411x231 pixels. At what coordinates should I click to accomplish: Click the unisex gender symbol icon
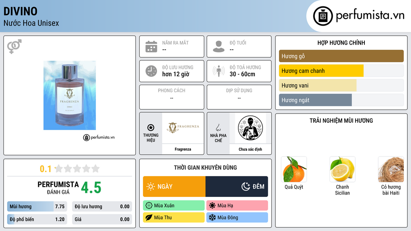click(x=14, y=47)
